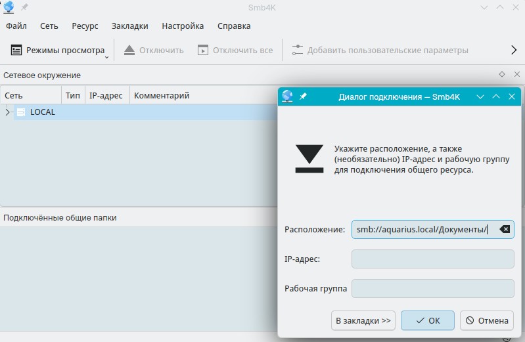The image size is (525, 342).
Task: Minimize the mount dialog window
Action: (x=480, y=96)
